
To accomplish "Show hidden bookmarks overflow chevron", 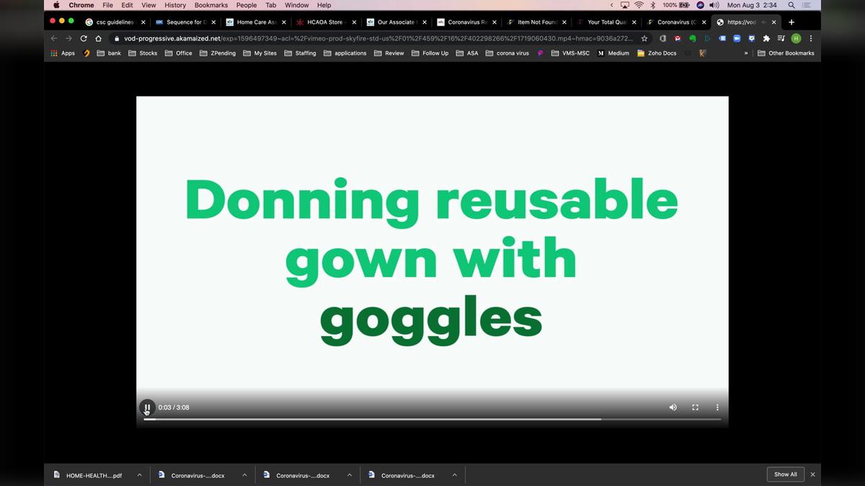I will [746, 53].
